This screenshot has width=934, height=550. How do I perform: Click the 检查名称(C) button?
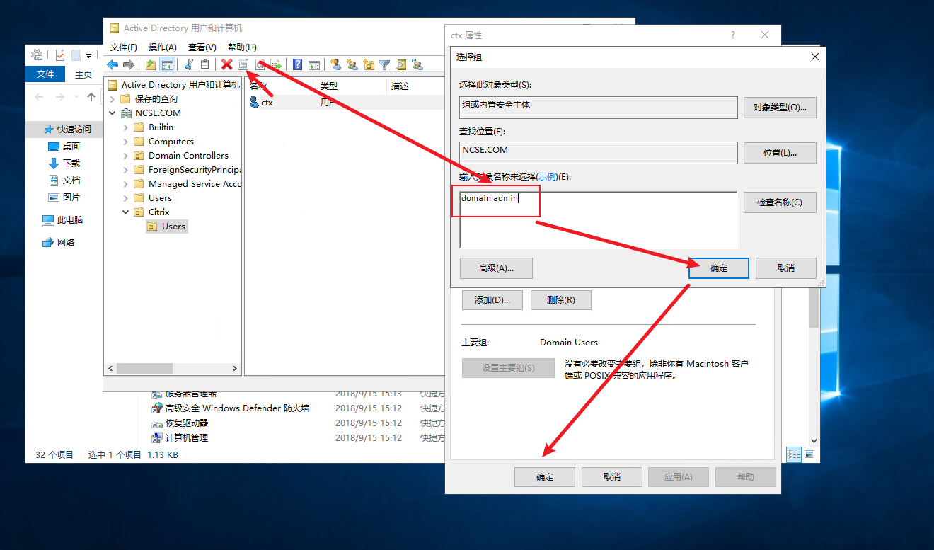coord(779,202)
